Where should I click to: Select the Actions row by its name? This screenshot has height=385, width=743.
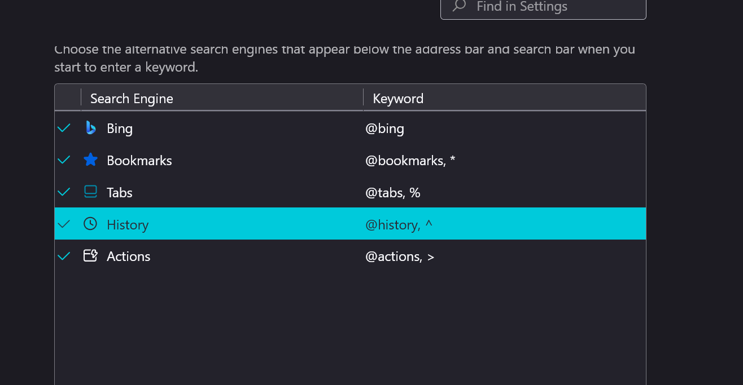pyautogui.click(x=129, y=256)
